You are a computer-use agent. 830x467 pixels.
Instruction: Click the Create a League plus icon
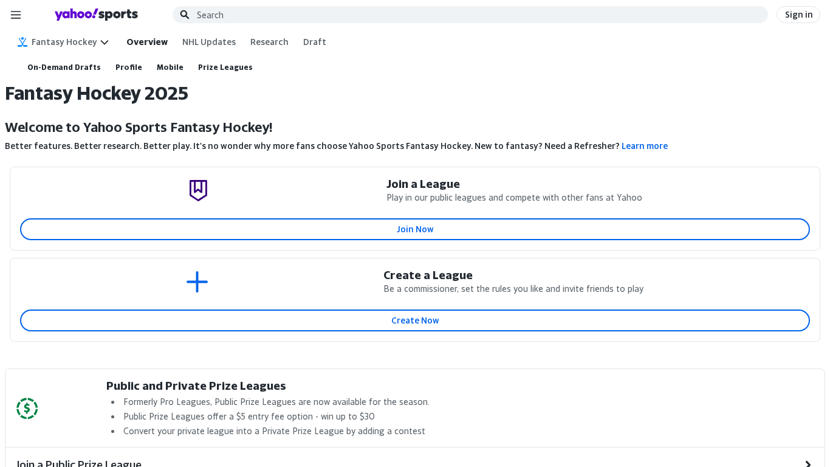[197, 282]
